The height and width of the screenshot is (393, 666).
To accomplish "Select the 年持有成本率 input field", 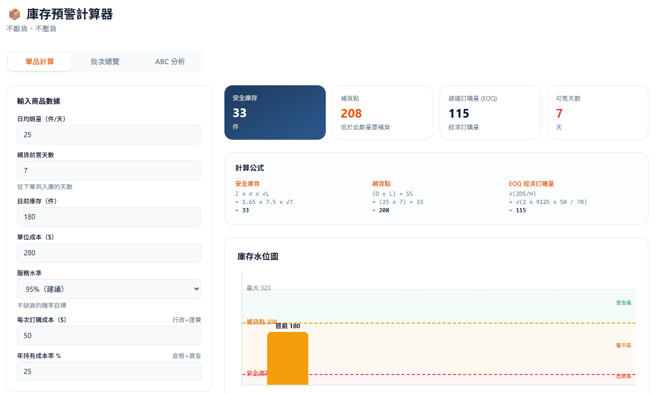I will 109,371.
